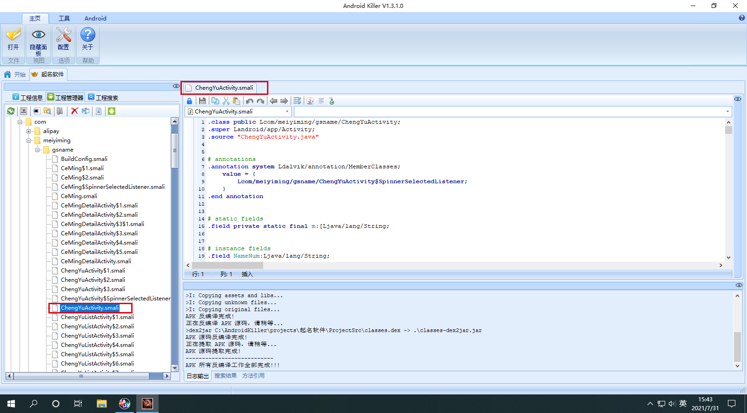Expand the alipay folder node
747x413 pixels.
click(29, 131)
